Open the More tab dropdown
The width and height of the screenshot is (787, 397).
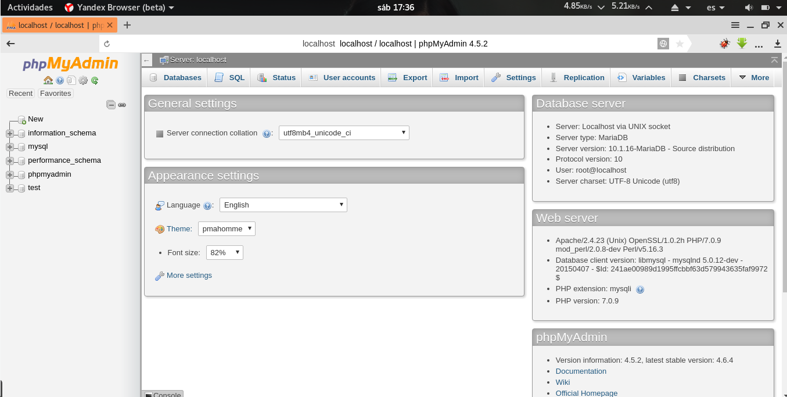pos(754,78)
